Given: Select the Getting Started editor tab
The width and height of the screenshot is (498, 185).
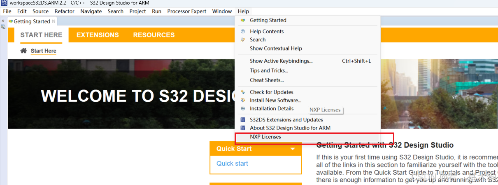Looking at the screenshot, I should (32, 21).
